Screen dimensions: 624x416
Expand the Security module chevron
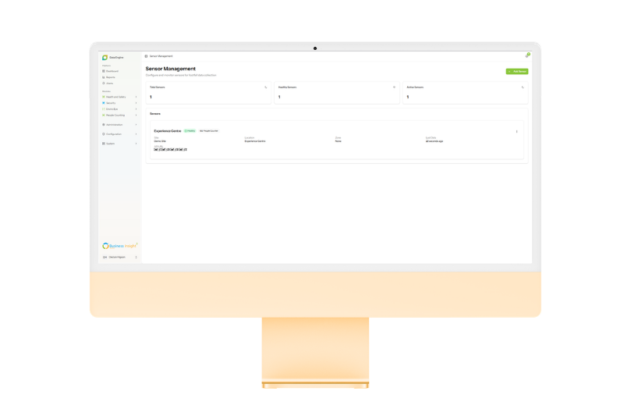click(136, 103)
